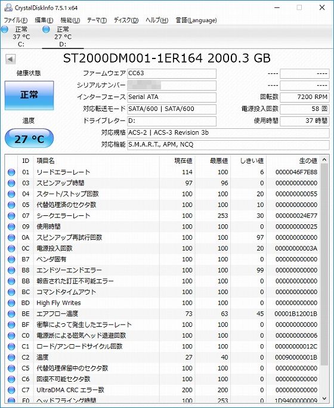Select current value 200 in C7 row

click(x=187, y=390)
